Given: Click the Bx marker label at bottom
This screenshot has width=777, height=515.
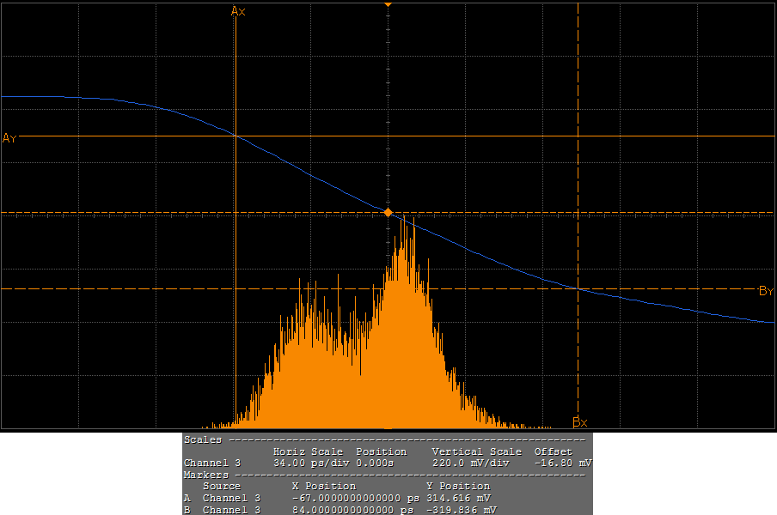Looking at the screenshot, I should tap(579, 422).
